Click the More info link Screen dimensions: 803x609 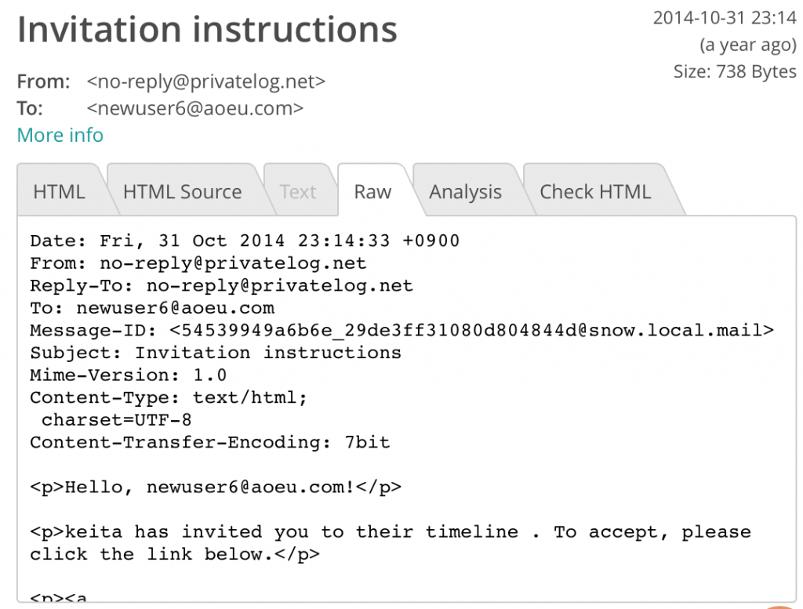click(x=60, y=135)
